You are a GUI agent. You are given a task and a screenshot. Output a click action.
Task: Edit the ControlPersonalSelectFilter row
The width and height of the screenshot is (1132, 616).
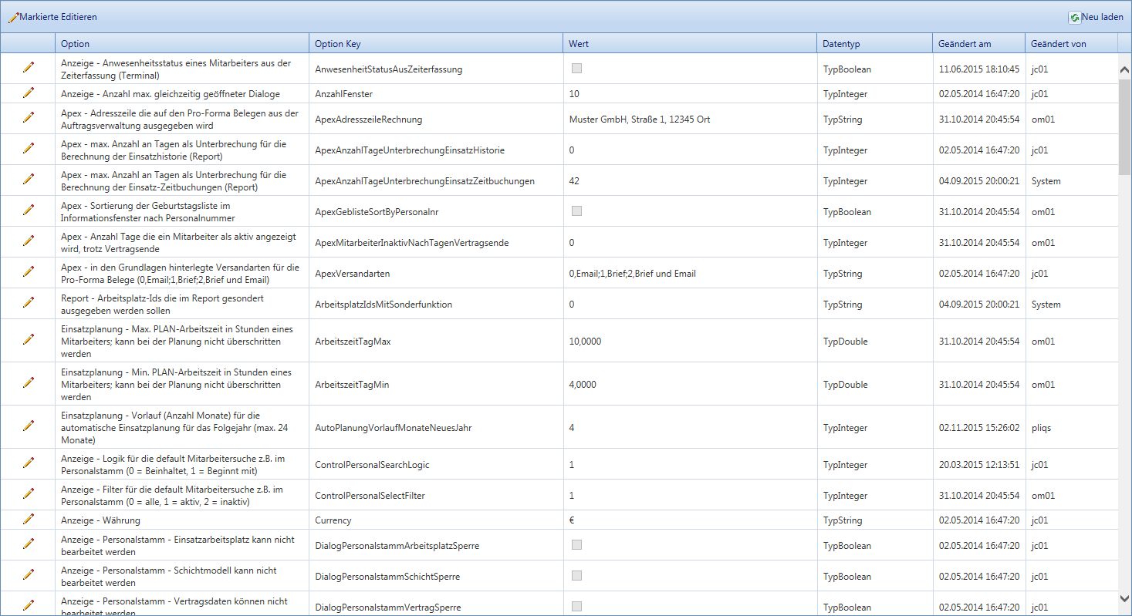point(29,494)
